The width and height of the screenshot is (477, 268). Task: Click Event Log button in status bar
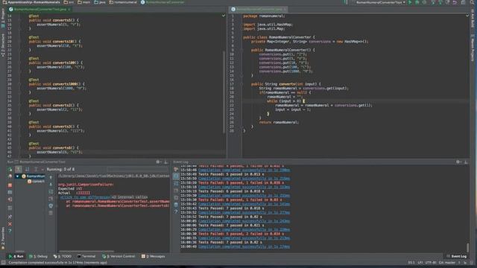coord(457,256)
